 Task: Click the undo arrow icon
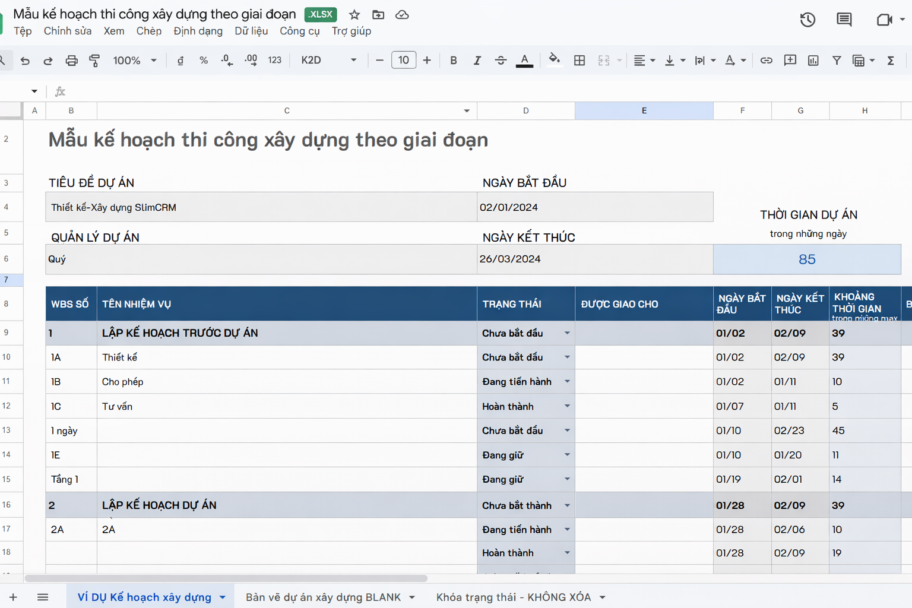pyautogui.click(x=25, y=61)
